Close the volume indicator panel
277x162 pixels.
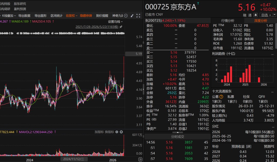point(121,132)
